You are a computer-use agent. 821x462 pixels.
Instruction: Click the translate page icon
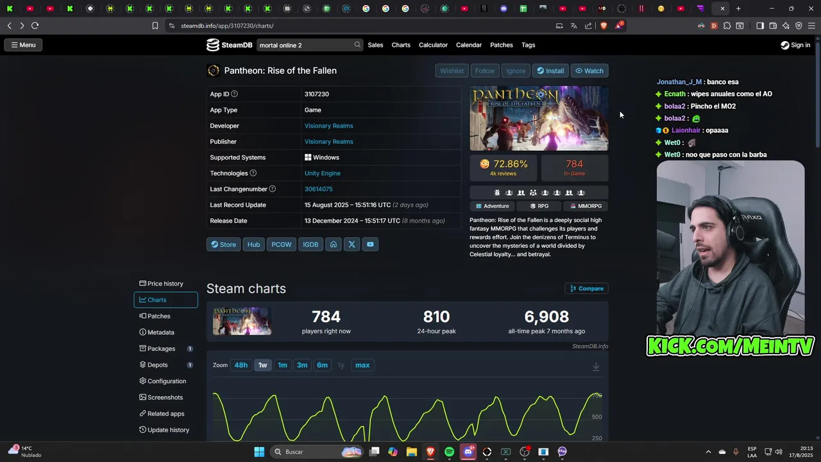573,26
